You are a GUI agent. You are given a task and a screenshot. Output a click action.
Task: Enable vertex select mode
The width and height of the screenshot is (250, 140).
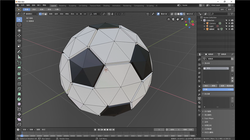(40, 14)
